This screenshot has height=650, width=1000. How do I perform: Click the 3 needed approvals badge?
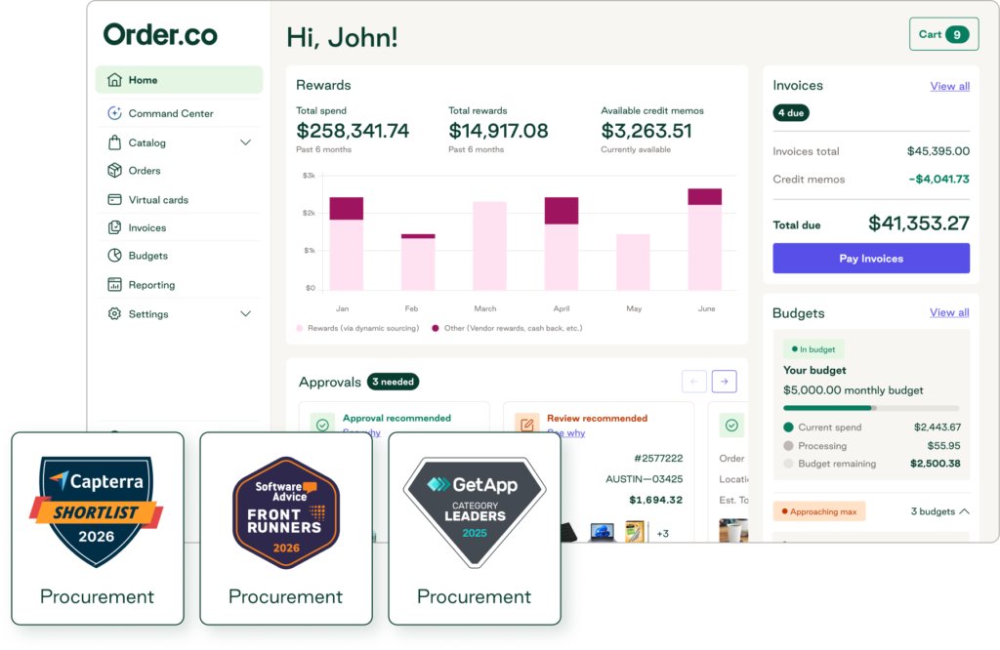coord(393,382)
